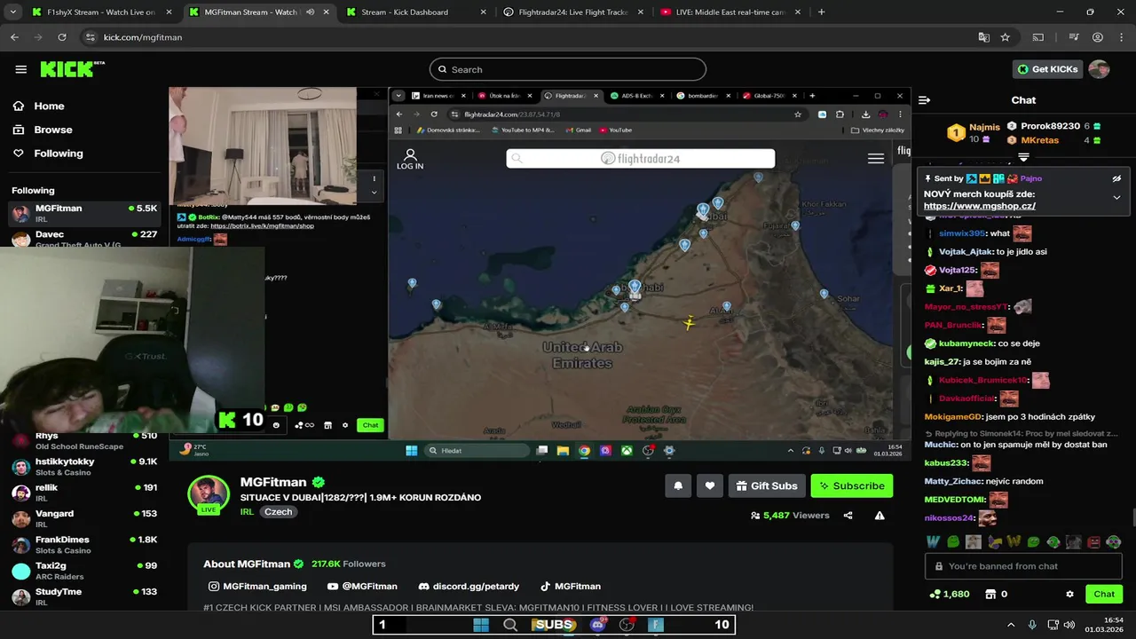Bookmark this page with star icon

[x=1005, y=37]
